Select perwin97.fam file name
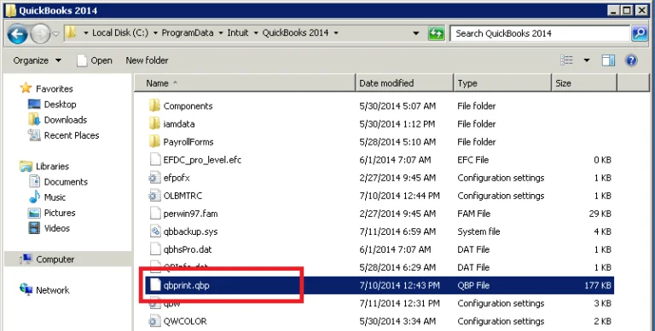Screen dimensions: 655x331 190,214
